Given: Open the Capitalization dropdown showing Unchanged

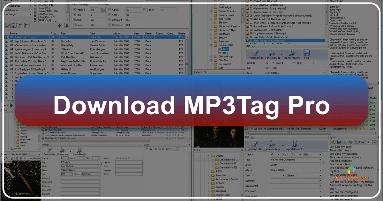Looking at the screenshot, I should click(x=18, y=14).
